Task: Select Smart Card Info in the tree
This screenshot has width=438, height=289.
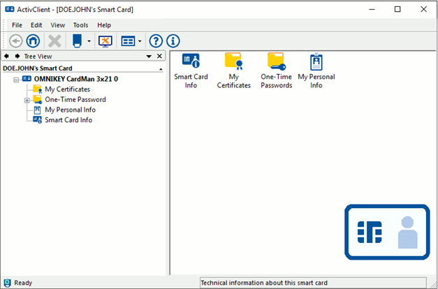Action: coord(68,120)
